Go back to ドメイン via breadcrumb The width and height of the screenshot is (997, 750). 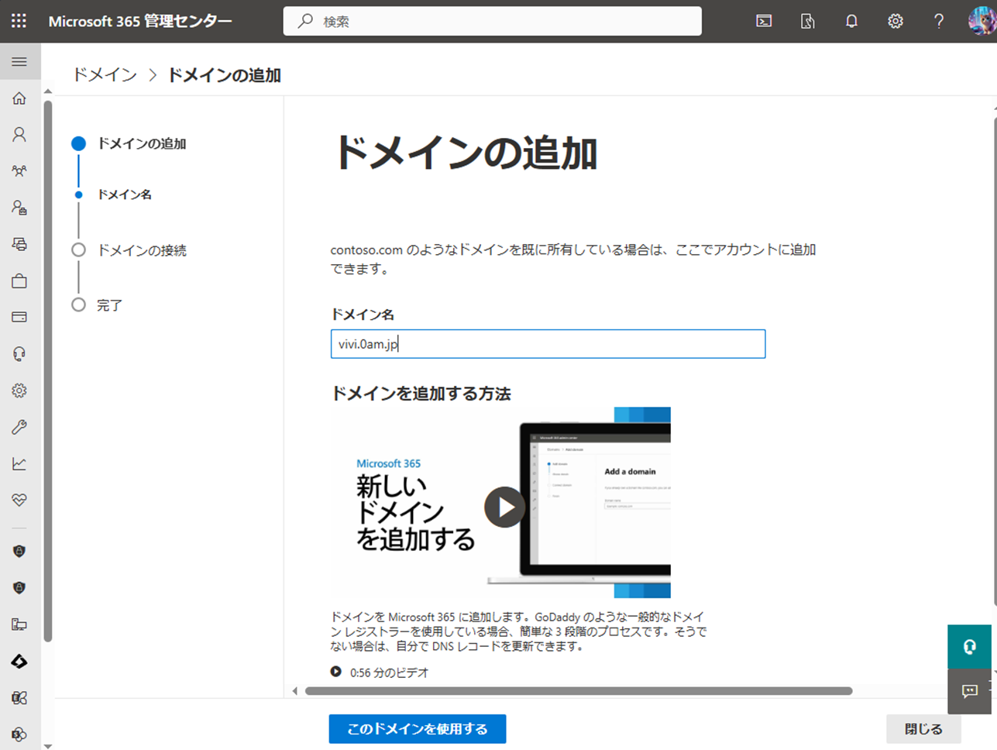105,75
